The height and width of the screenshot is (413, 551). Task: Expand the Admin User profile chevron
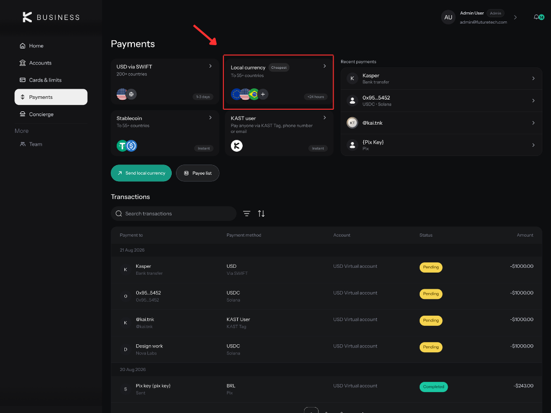coord(515,17)
